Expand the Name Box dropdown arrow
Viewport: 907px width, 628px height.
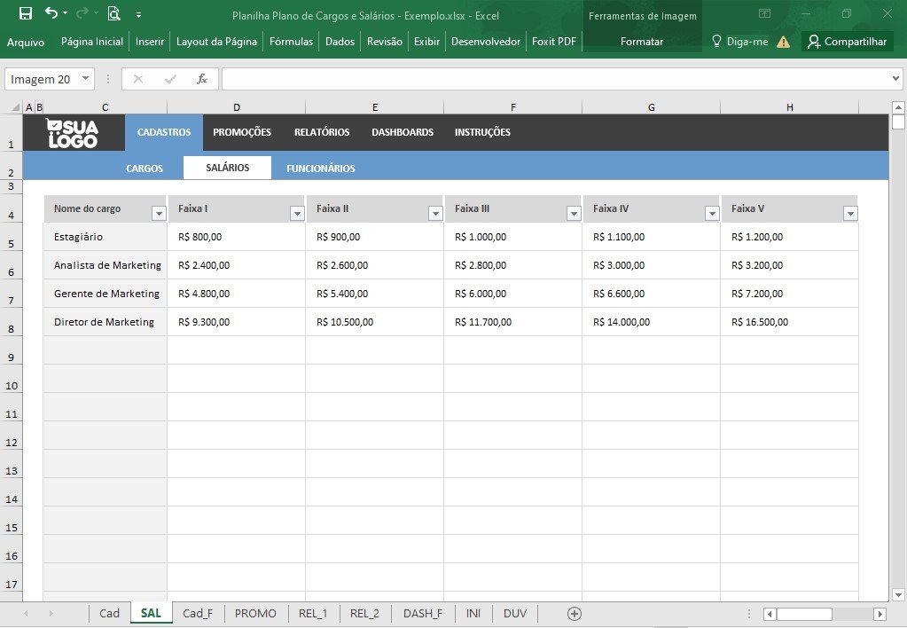[85, 78]
